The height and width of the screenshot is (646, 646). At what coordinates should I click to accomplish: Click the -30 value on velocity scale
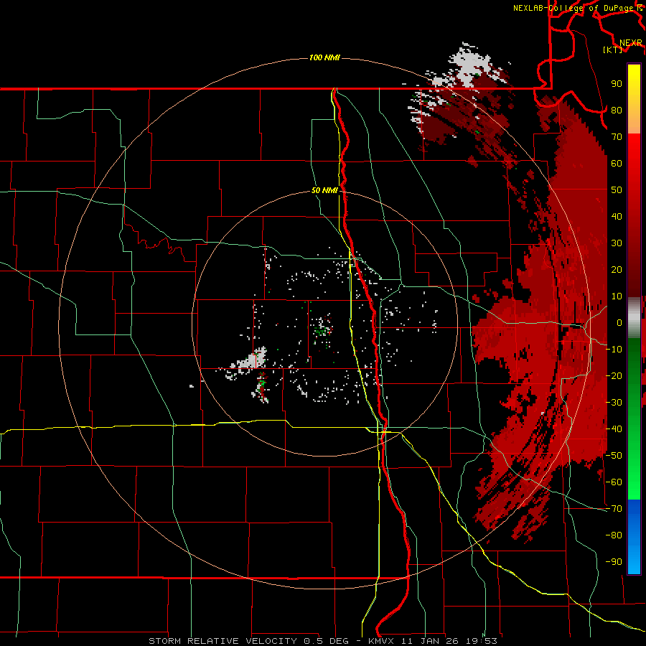(x=614, y=403)
